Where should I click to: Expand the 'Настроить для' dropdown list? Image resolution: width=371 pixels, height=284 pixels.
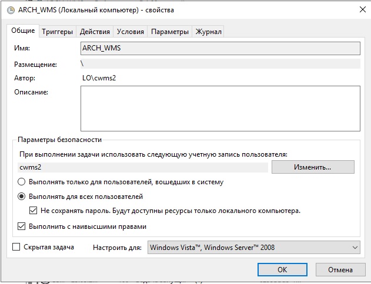(x=253, y=248)
